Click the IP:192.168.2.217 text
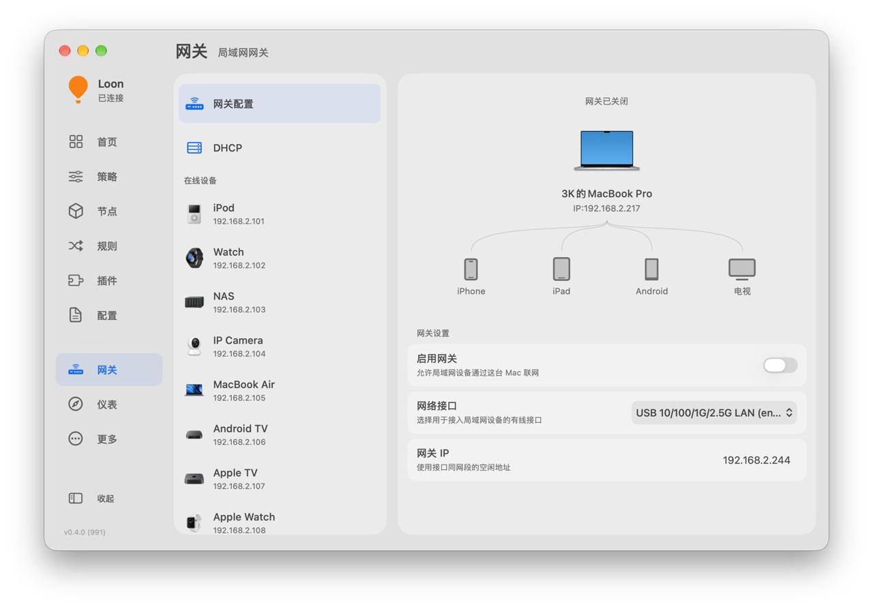873x609 pixels. (x=607, y=209)
